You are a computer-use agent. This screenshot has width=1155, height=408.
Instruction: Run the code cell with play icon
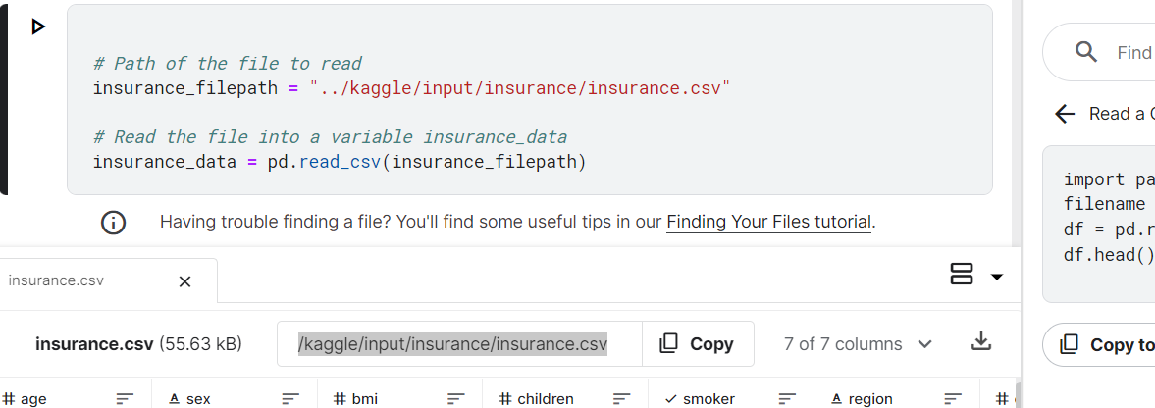pos(38,27)
